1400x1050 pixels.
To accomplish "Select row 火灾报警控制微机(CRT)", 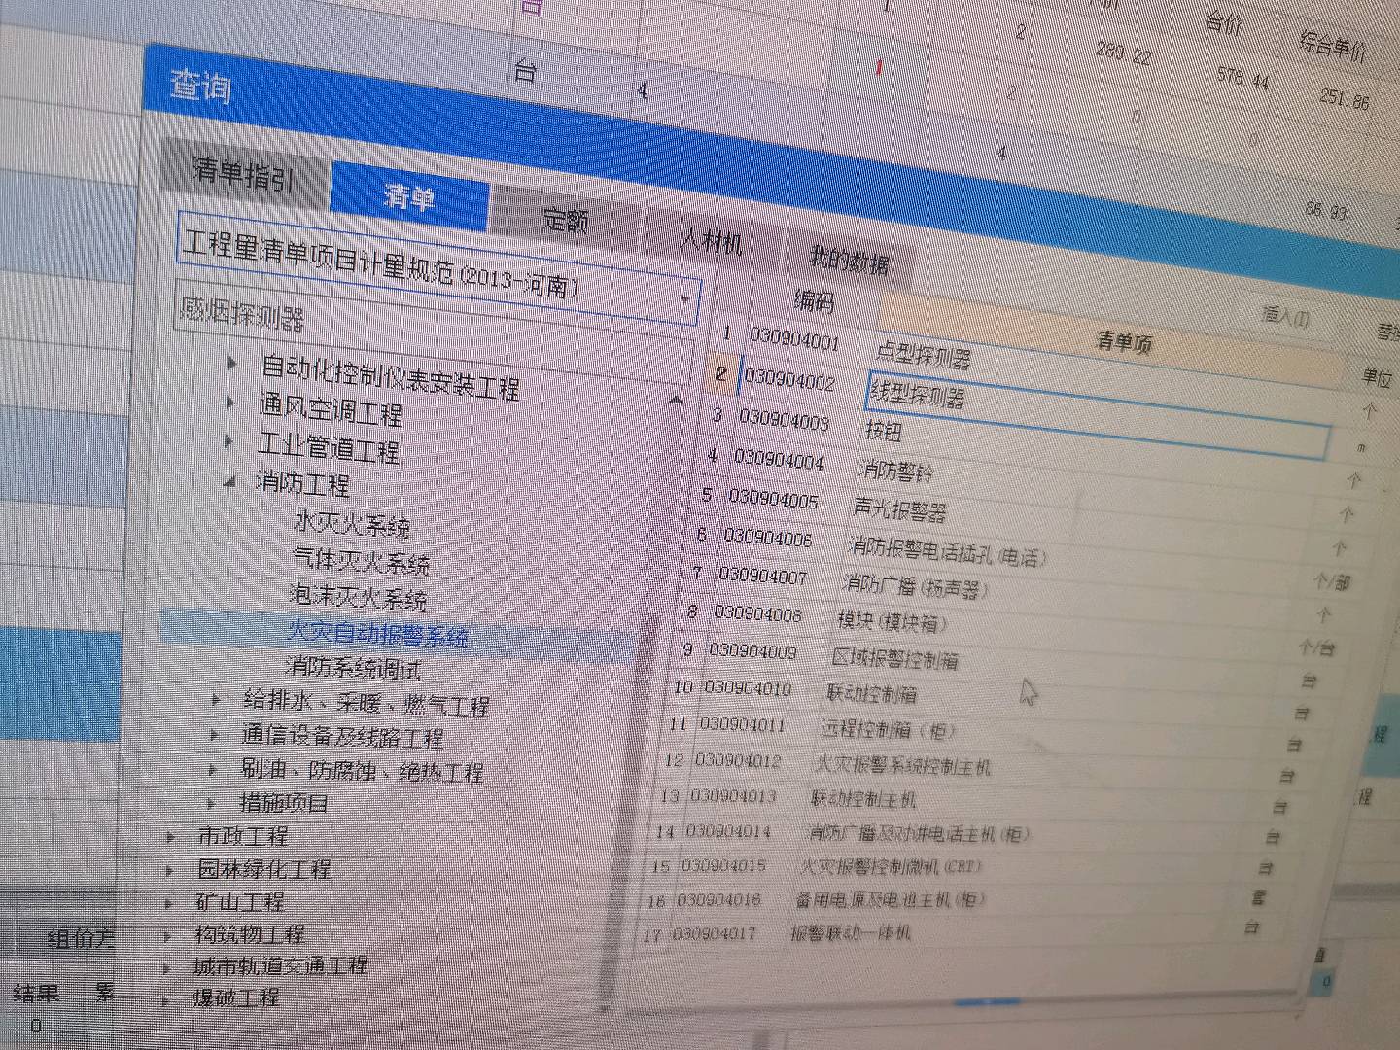I will (890, 866).
